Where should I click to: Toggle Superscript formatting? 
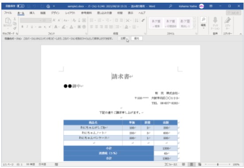(x=50, y=27)
